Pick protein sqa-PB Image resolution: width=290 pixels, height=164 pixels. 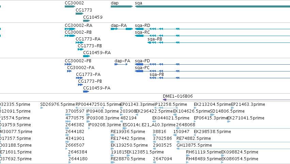pos(220,78)
